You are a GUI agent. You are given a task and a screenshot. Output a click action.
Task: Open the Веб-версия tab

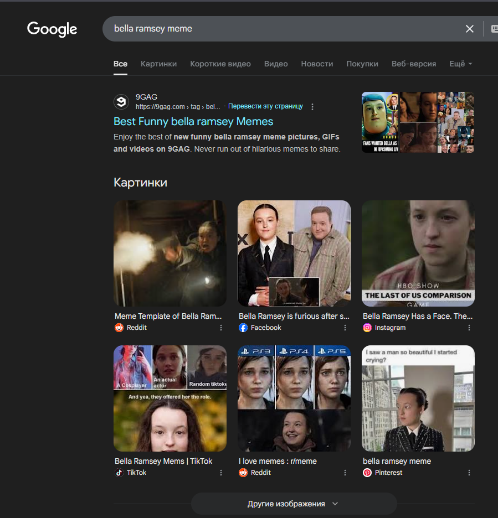[414, 64]
